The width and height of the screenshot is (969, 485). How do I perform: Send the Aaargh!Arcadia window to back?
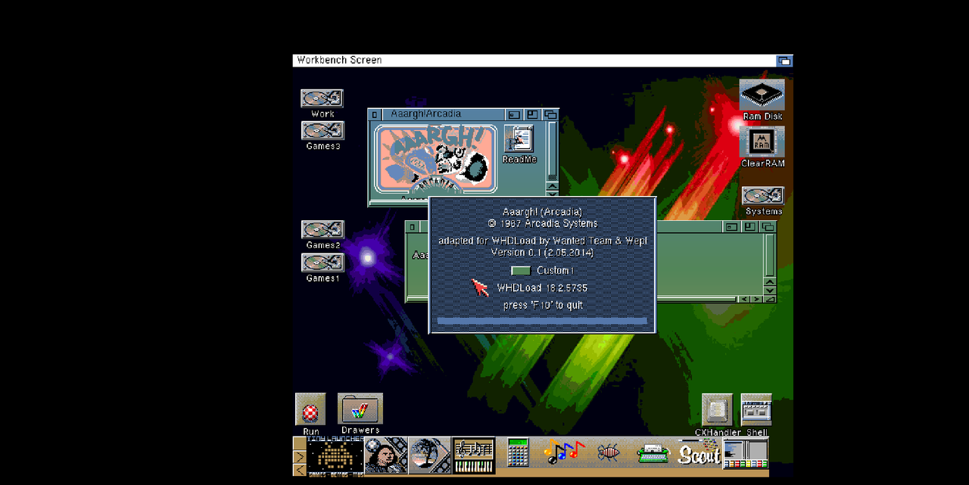click(550, 114)
